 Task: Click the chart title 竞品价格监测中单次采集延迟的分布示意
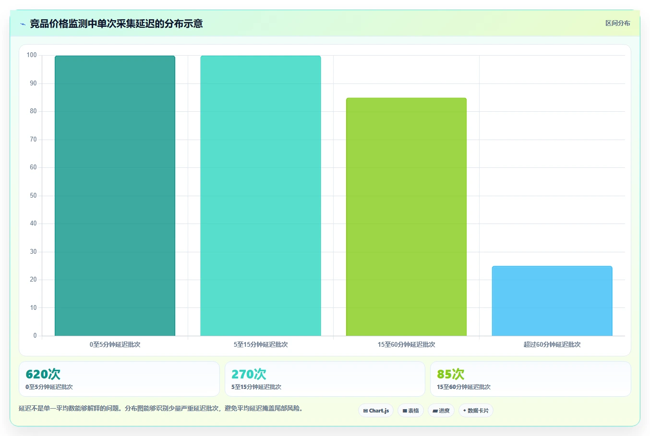(116, 24)
